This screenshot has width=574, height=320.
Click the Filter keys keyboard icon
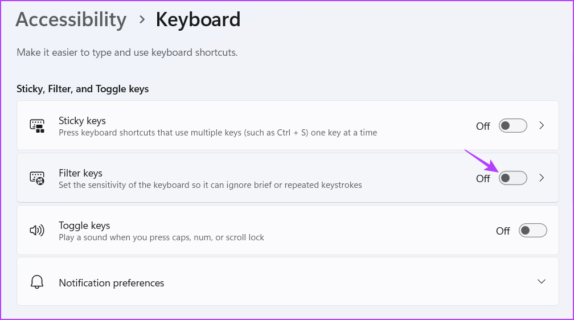(37, 178)
